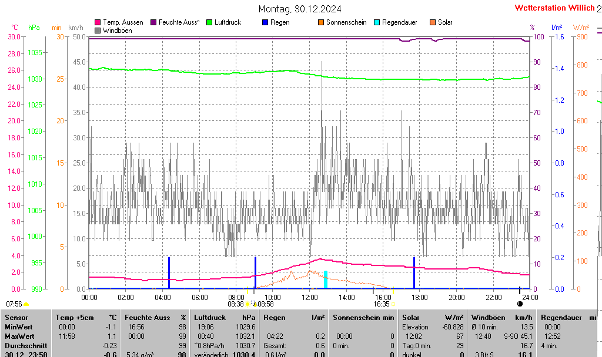
Task: Click the km/h axis unit label
Action: [x=76, y=28]
